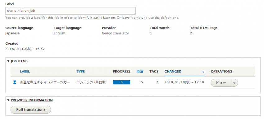Screen dimensions: 264x119
Task: Toggle the CHANGED sort direction arrow
Action: (203, 72)
